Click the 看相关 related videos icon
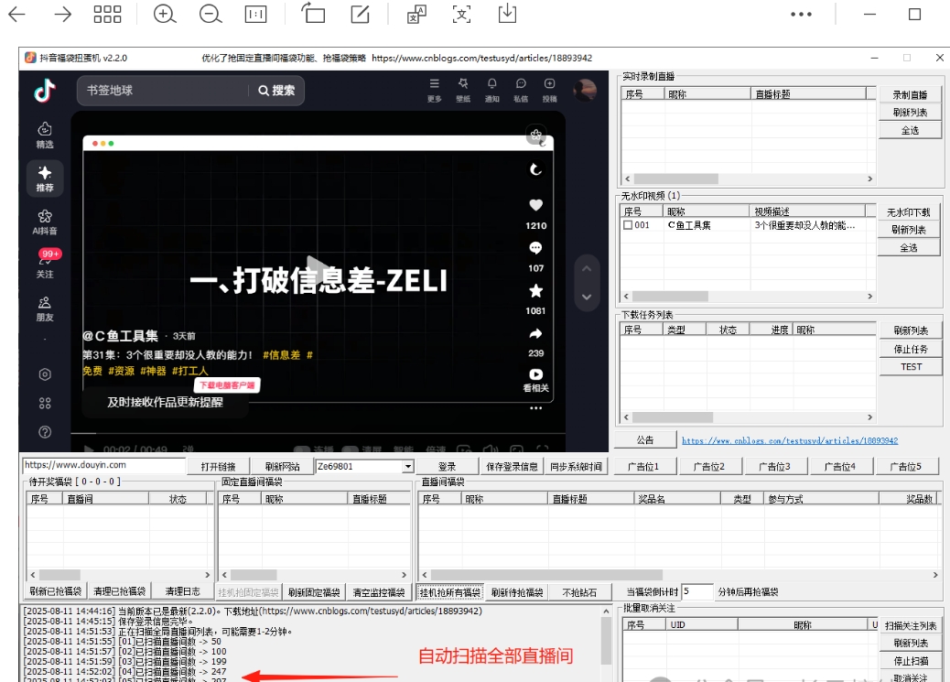 click(x=535, y=380)
